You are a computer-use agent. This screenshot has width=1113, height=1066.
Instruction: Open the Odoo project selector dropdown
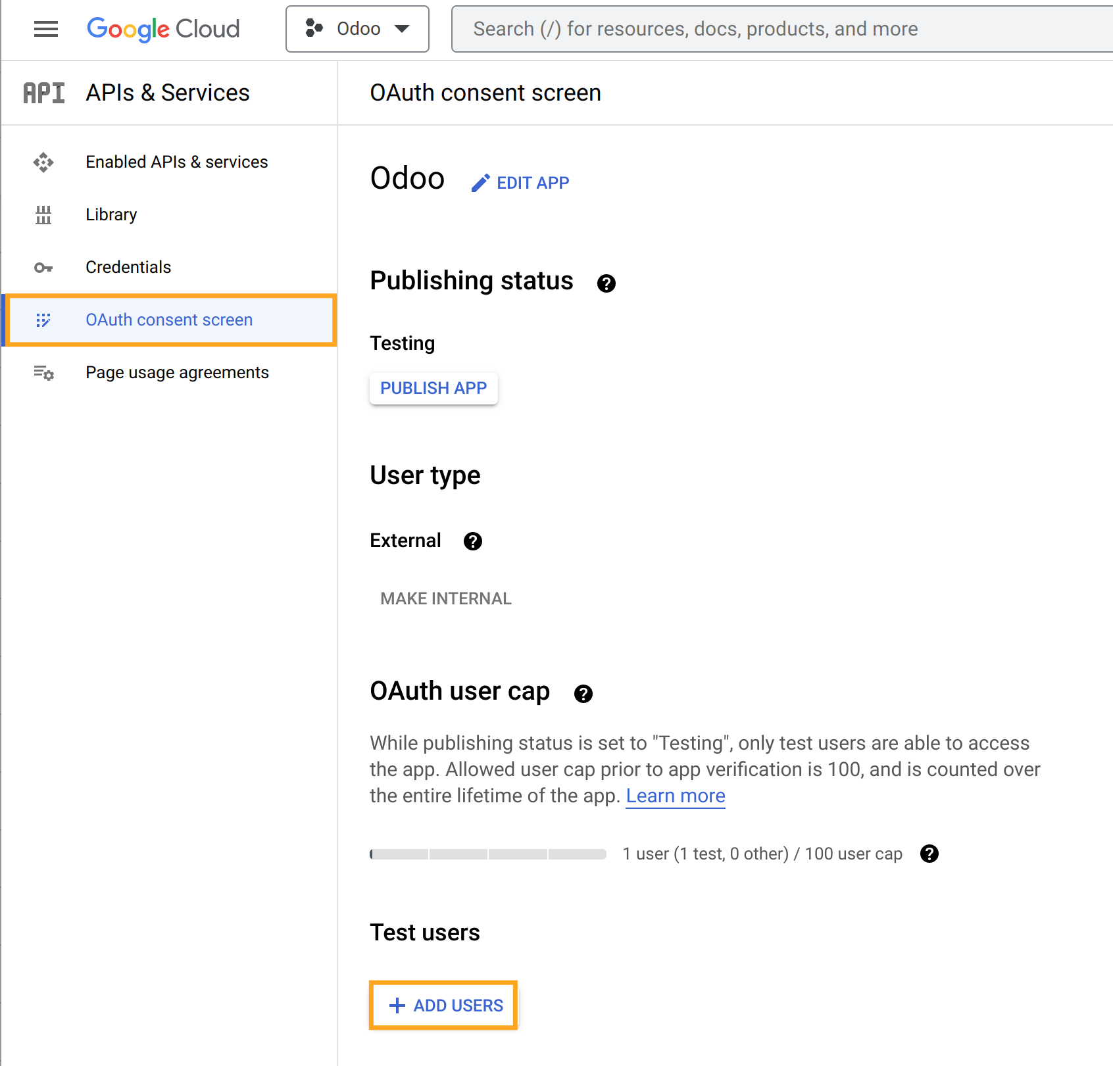[357, 29]
